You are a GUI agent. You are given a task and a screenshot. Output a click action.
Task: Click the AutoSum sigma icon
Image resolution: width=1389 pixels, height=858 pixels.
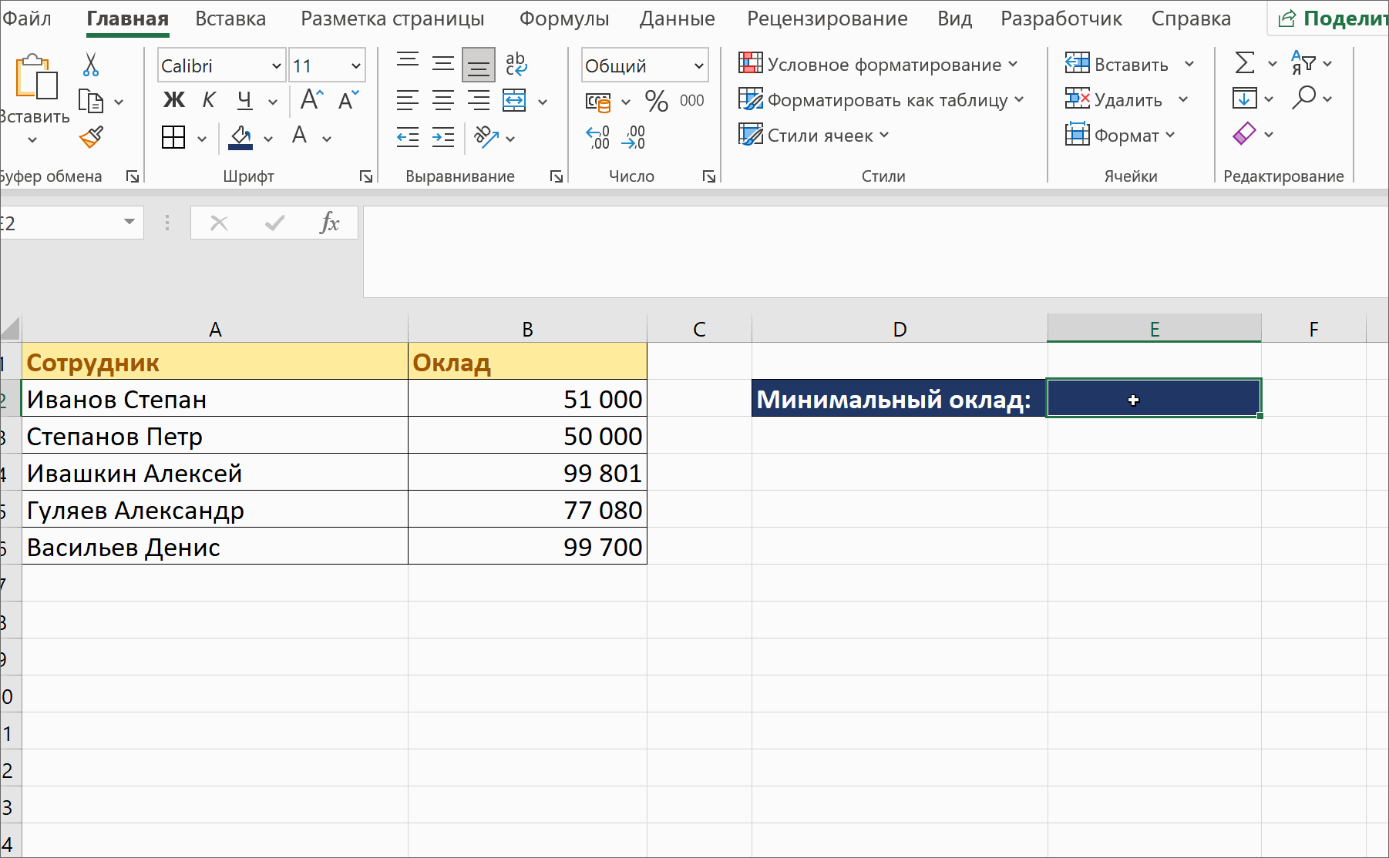point(1244,63)
